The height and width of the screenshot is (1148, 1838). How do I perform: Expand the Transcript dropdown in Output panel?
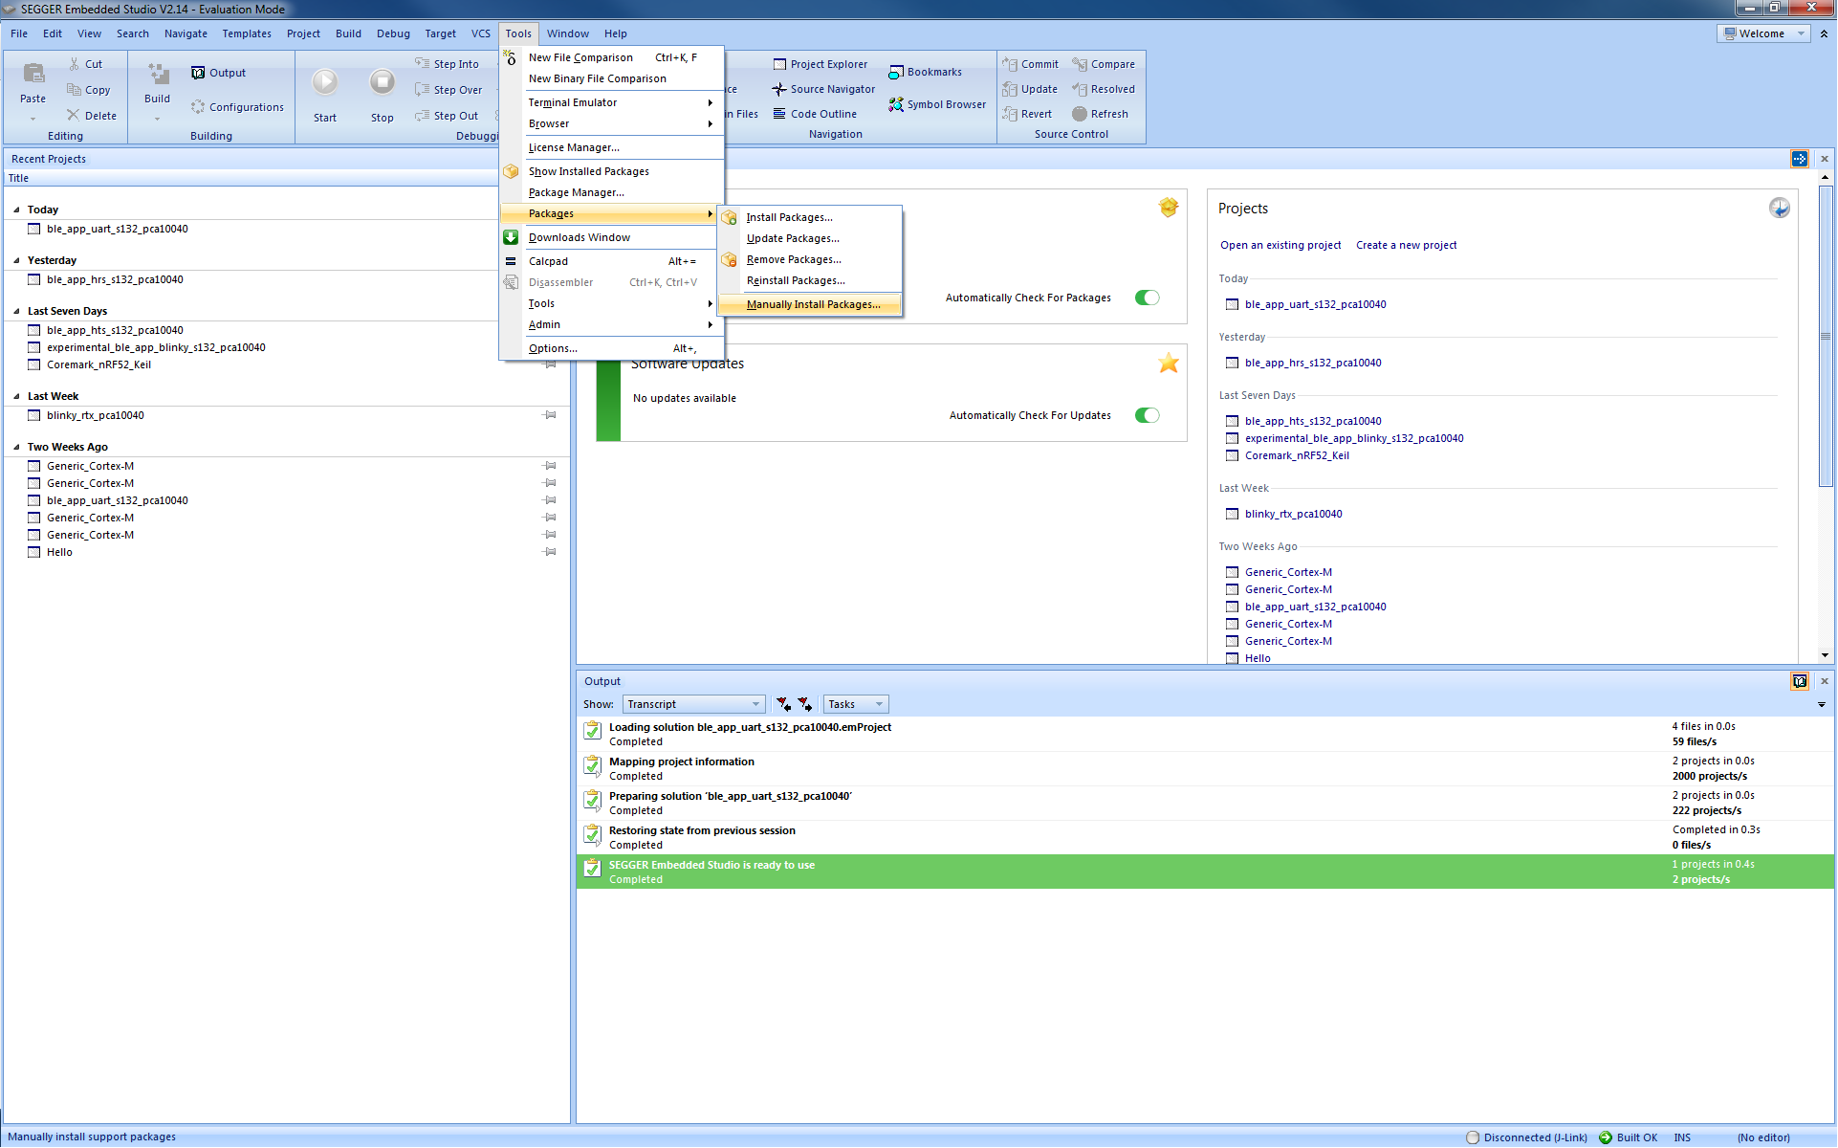tap(754, 702)
